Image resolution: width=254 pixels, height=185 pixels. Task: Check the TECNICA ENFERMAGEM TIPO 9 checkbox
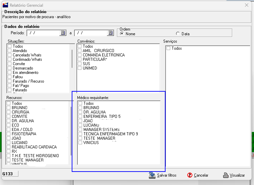(80, 134)
